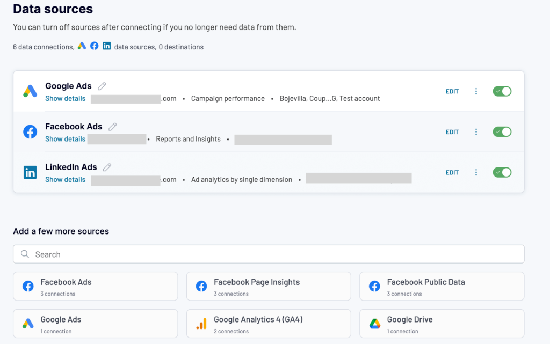550x344 pixels.
Task: Click 'Ad analytics by single dimension' text
Action: (x=241, y=179)
